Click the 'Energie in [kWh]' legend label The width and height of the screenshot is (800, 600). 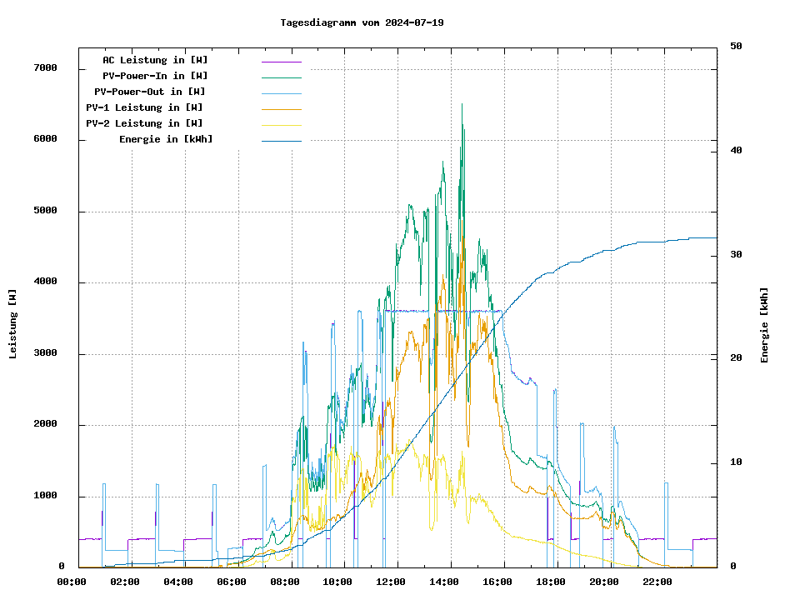166,139
